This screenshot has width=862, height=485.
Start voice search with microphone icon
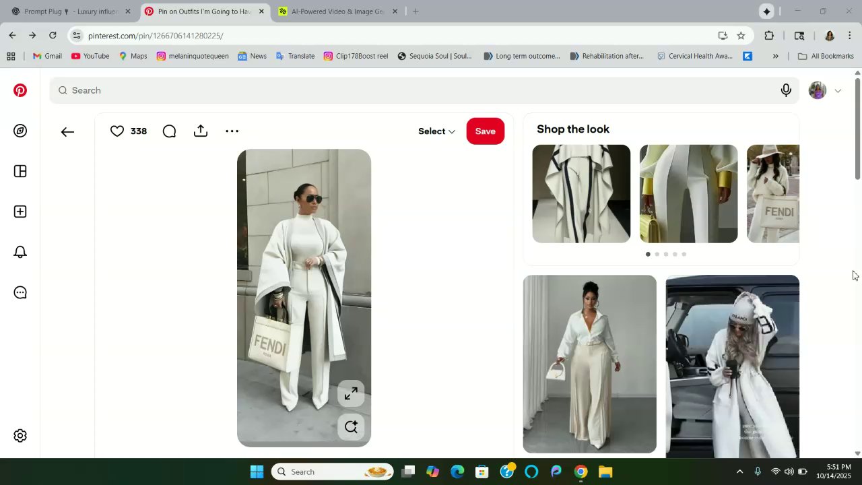coord(786,90)
